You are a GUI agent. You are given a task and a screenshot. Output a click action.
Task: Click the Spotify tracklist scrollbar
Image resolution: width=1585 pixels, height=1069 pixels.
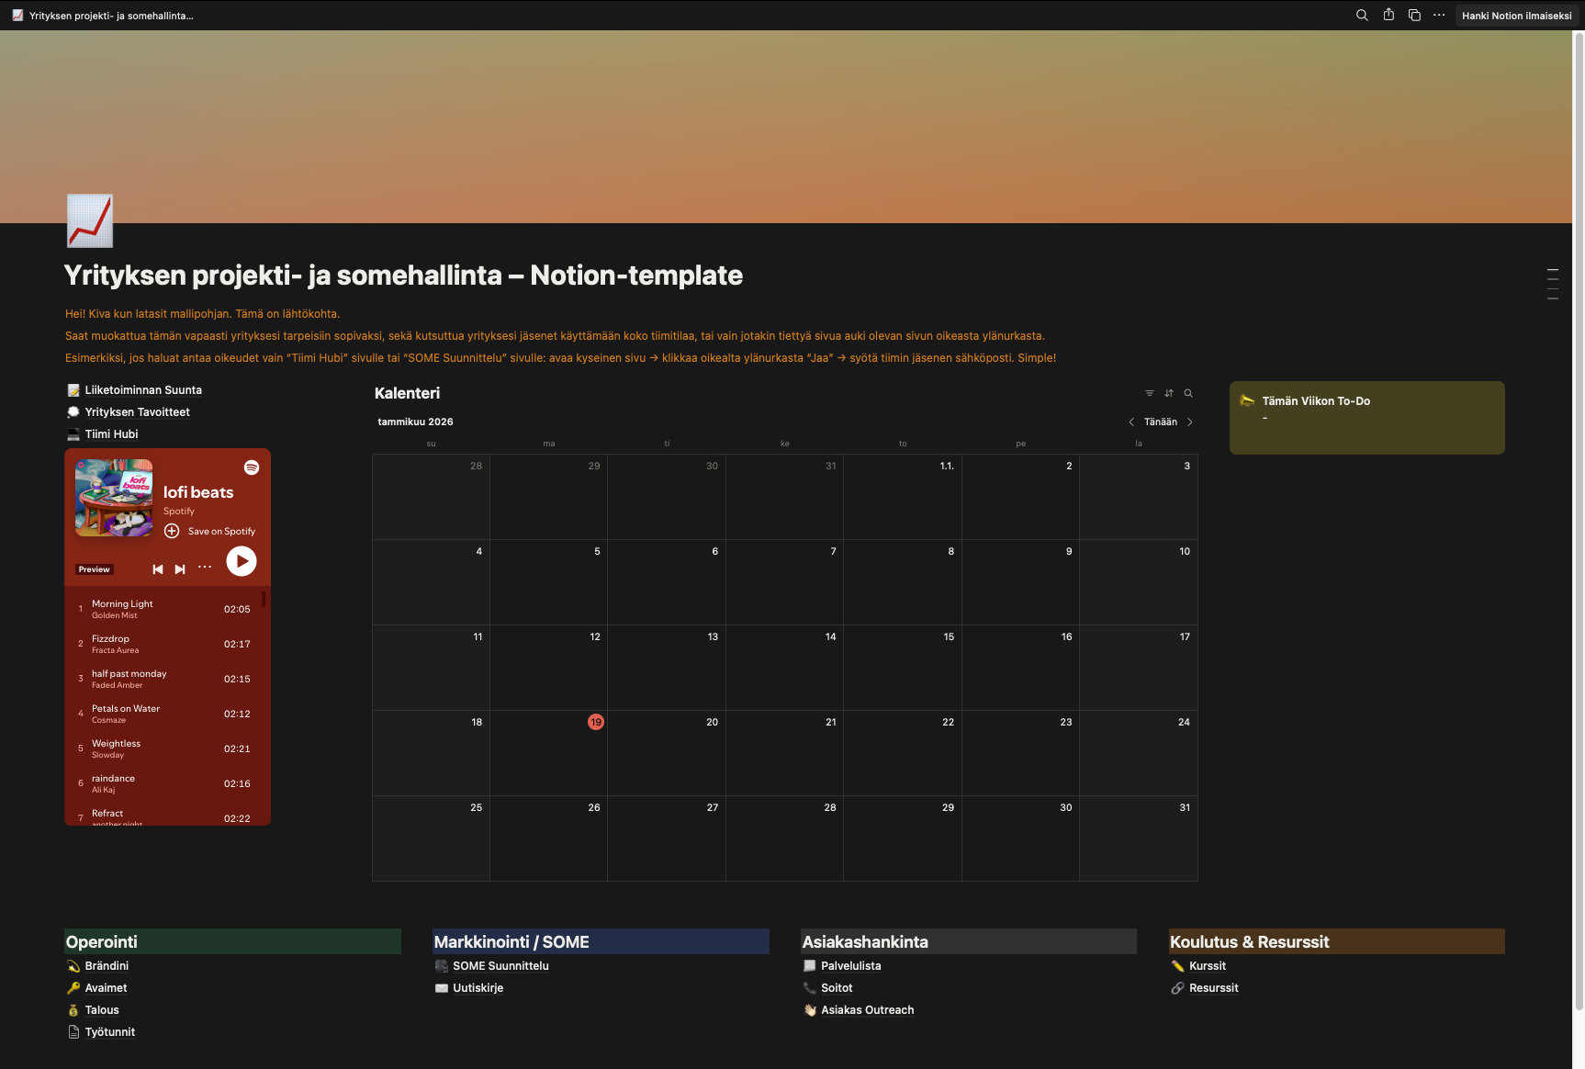tap(264, 599)
